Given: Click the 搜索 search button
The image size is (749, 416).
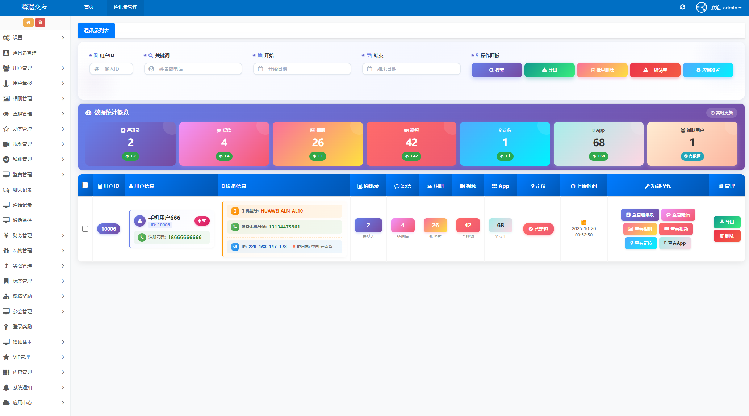Looking at the screenshot, I should coord(497,70).
